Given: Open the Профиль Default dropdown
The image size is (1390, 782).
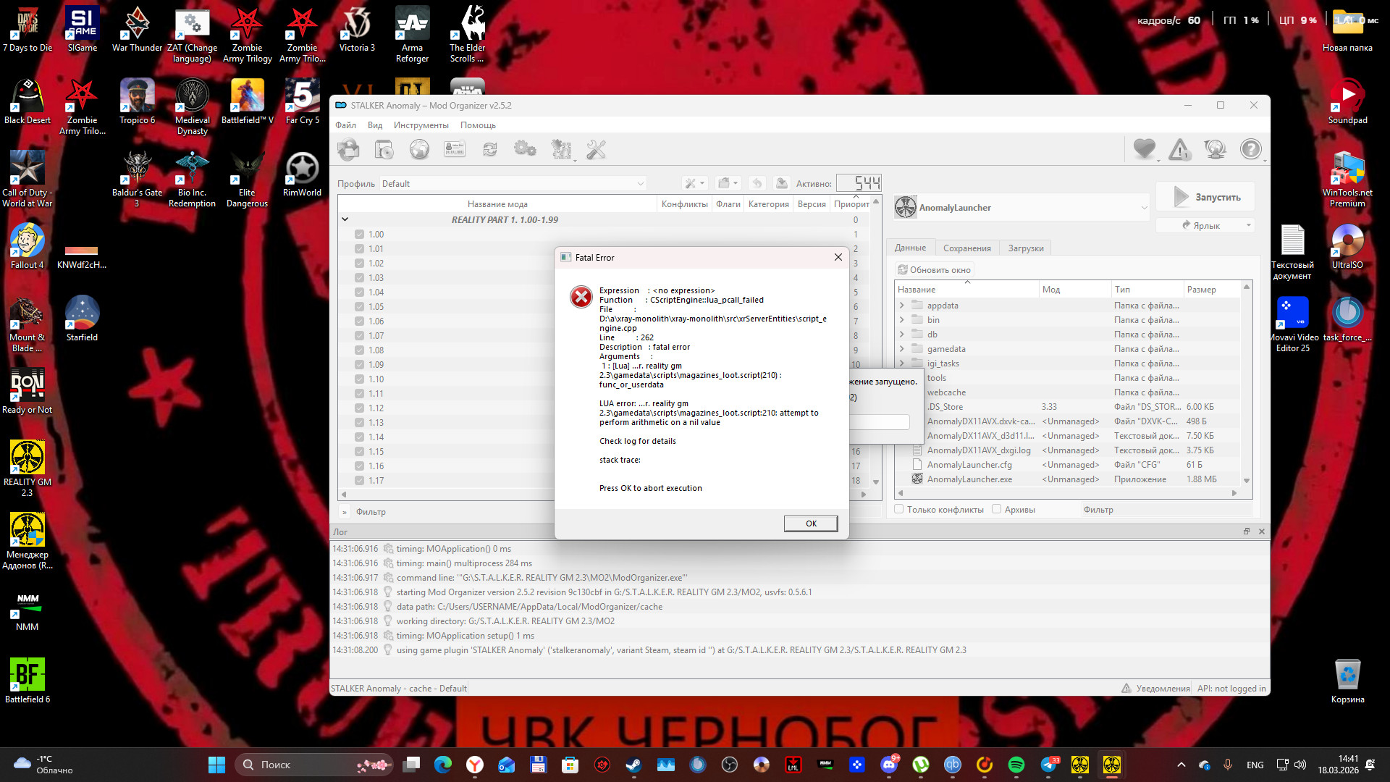Looking at the screenshot, I should (x=512, y=184).
